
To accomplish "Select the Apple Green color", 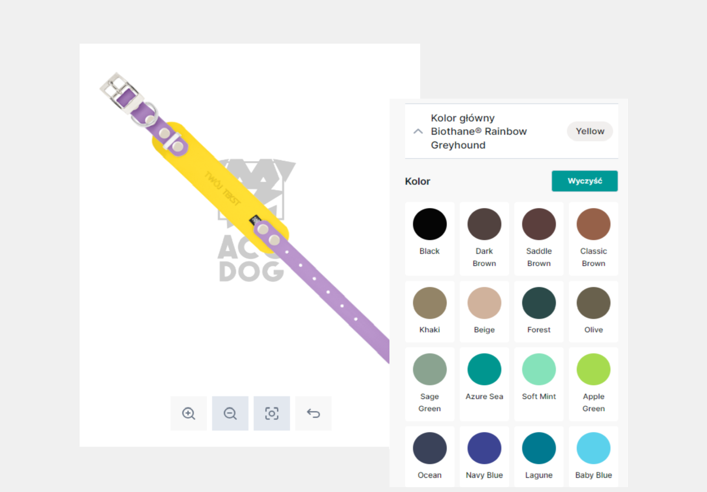I will click(593, 370).
